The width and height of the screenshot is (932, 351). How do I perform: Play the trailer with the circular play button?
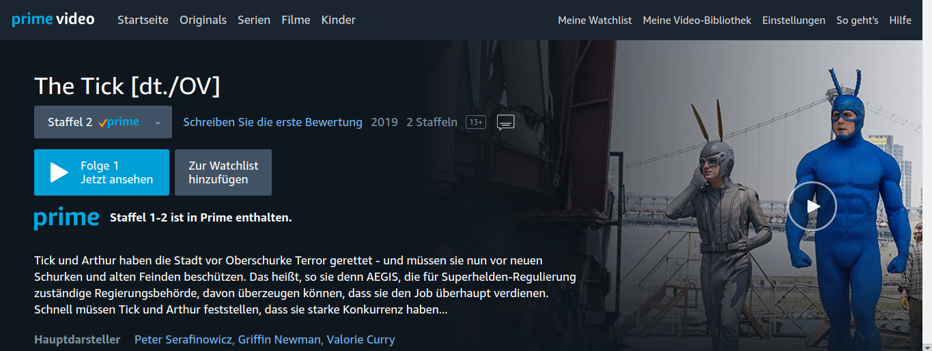click(x=812, y=206)
